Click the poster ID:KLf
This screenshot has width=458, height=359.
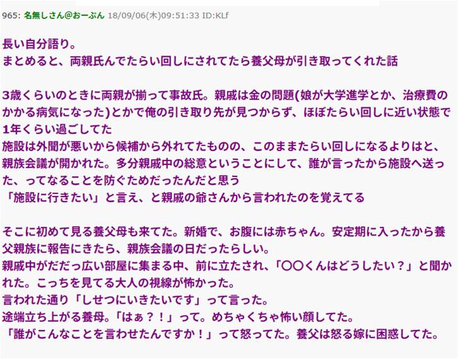click(215, 15)
